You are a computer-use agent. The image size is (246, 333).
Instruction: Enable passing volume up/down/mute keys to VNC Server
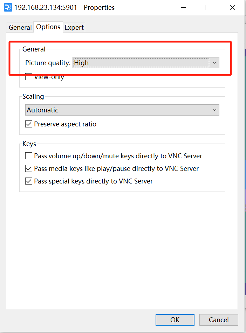click(29, 156)
